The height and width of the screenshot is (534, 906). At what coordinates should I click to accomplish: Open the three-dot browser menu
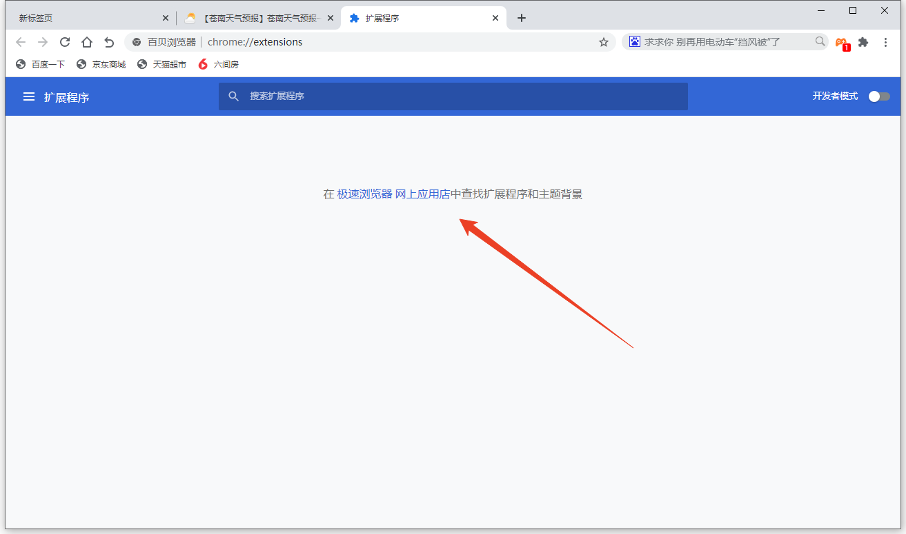point(886,42)
